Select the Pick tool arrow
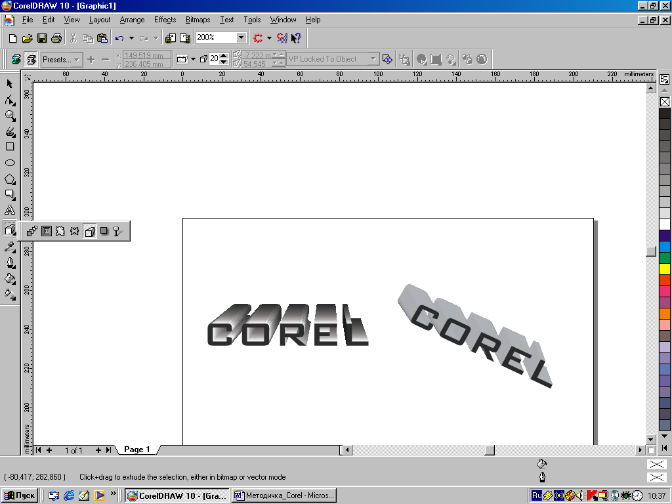 coord(10,83)
